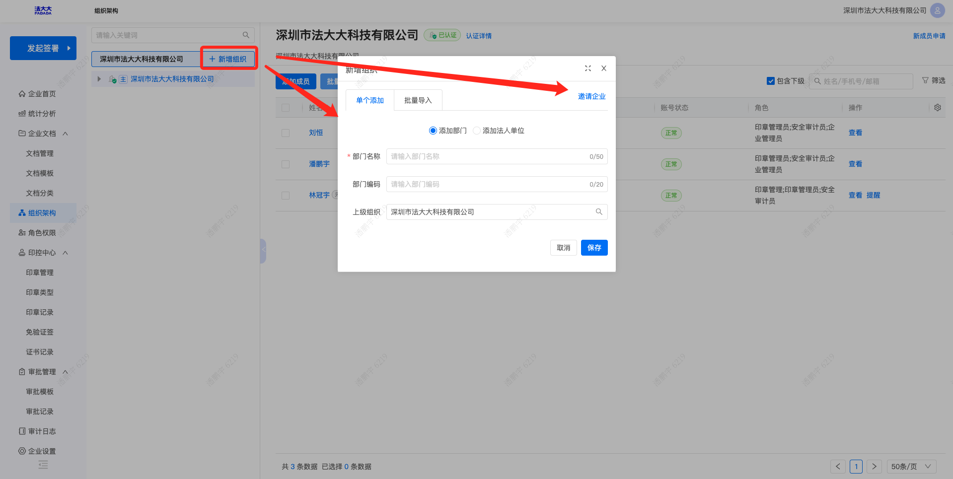Open 文档模板 submenu item

(40, 173)
